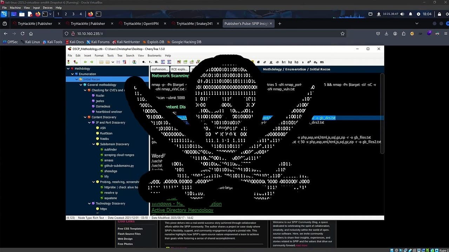Apply bold formatting in CherryTree toolbar
This screenshot has height=252, width=449.
(x=258, y=62)
